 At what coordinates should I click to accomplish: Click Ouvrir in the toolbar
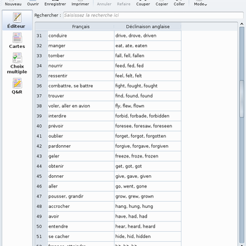pyautogui.click(x=33, y=3)
